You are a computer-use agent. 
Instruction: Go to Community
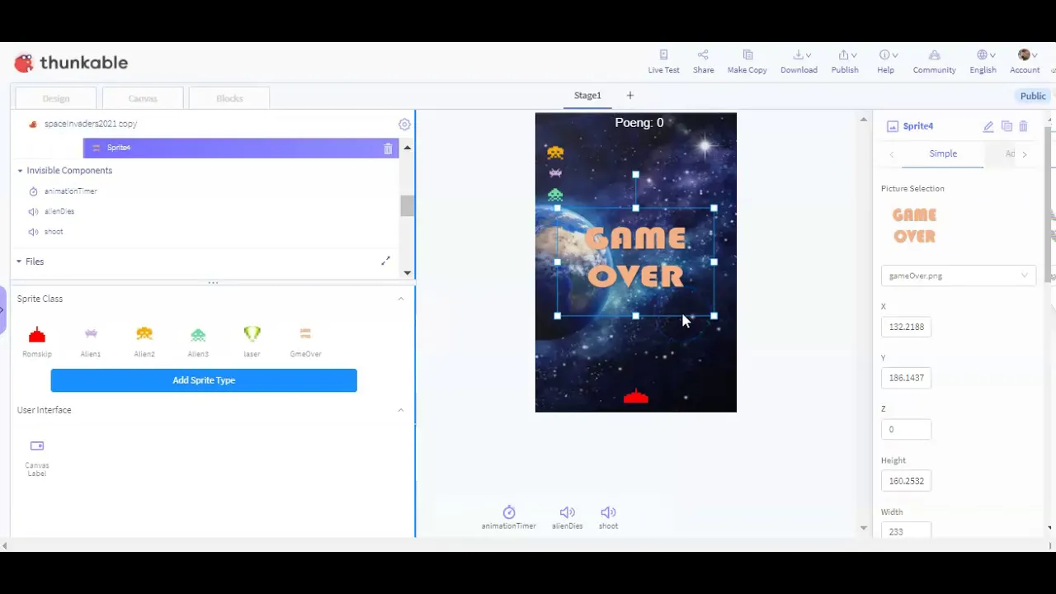click(x=934, y=62)
